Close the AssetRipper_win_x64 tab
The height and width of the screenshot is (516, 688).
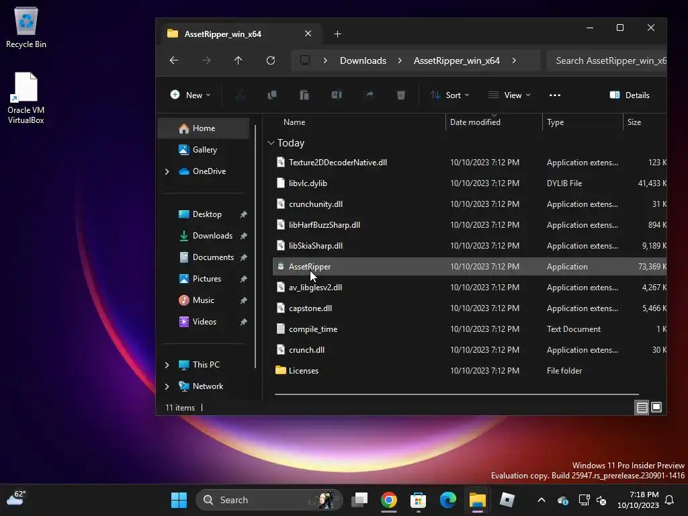tap(308, 34)
